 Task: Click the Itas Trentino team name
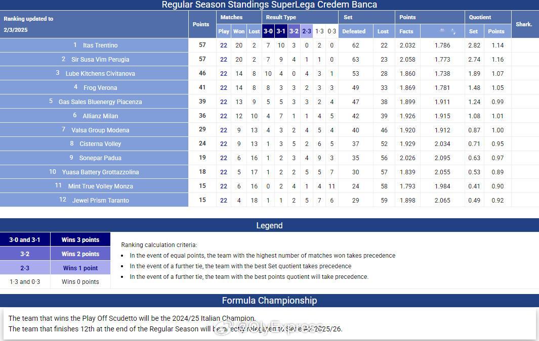[100, 45]
